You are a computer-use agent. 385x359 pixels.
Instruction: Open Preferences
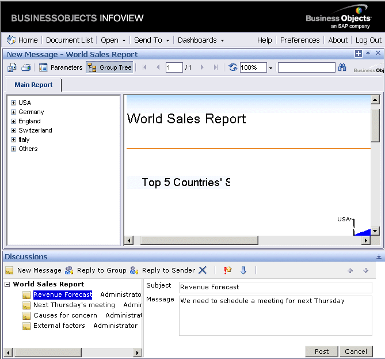300,40
